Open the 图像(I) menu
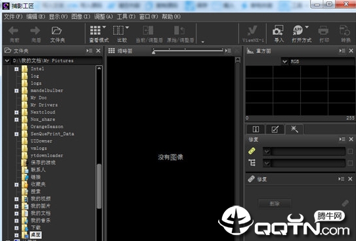356x241 pixels. point(81,16)
